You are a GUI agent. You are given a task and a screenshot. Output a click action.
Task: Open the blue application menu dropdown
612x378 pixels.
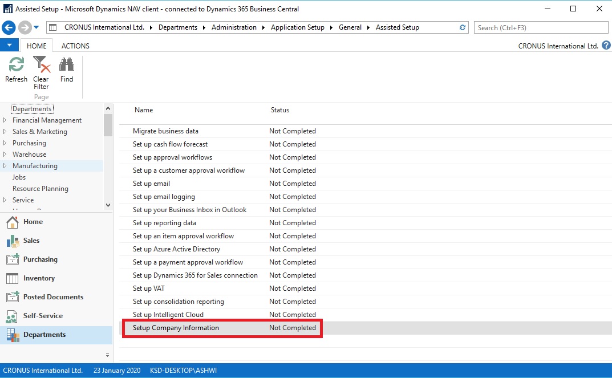(x=10, y=46)
